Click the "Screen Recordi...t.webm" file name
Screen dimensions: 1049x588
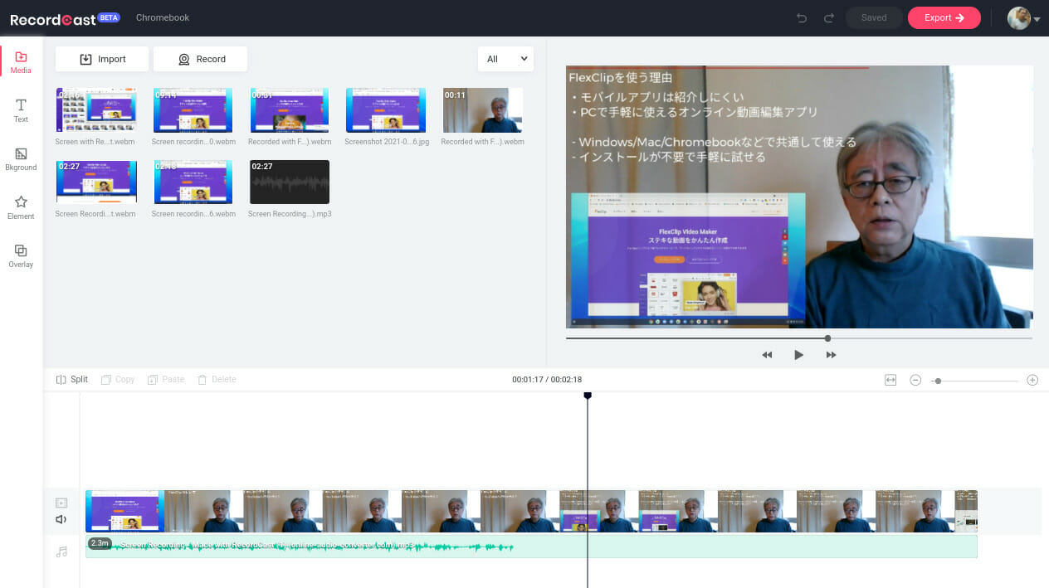point(95,214)
